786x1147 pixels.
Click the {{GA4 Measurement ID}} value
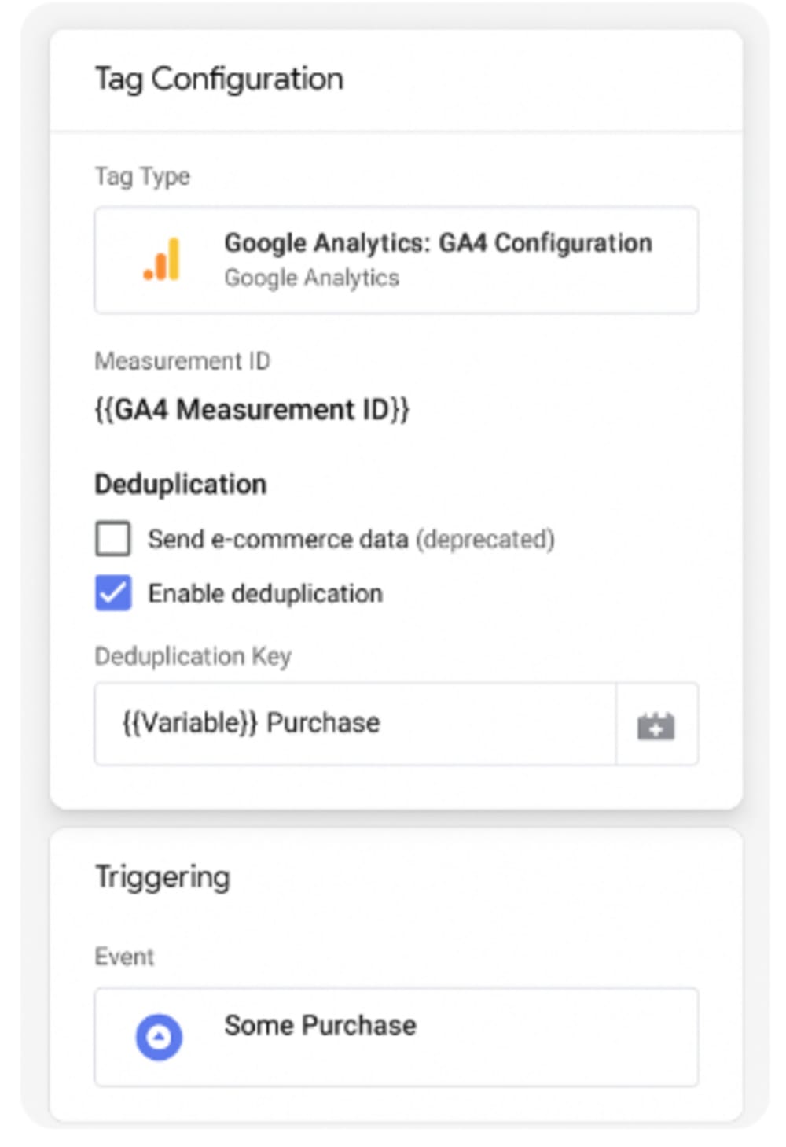pyautogui.click(x=252, y=410)
